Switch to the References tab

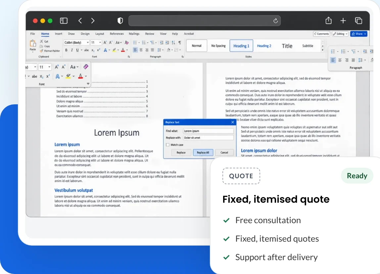(117, 34)
